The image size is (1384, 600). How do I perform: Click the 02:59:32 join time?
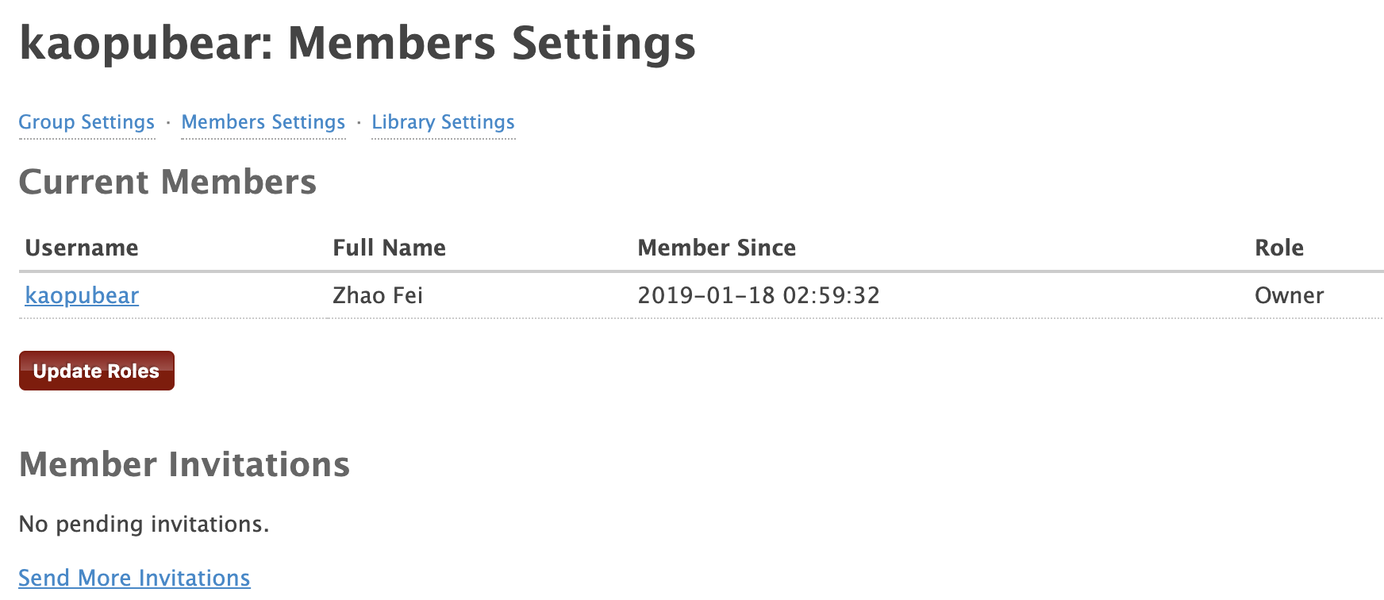pos(832,295)
